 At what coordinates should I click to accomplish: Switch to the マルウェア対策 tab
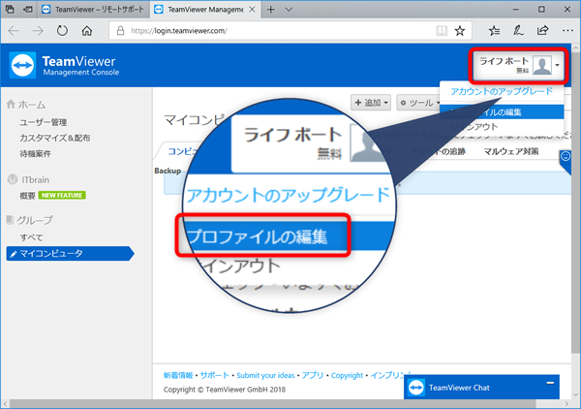click(x=511, y=151)
